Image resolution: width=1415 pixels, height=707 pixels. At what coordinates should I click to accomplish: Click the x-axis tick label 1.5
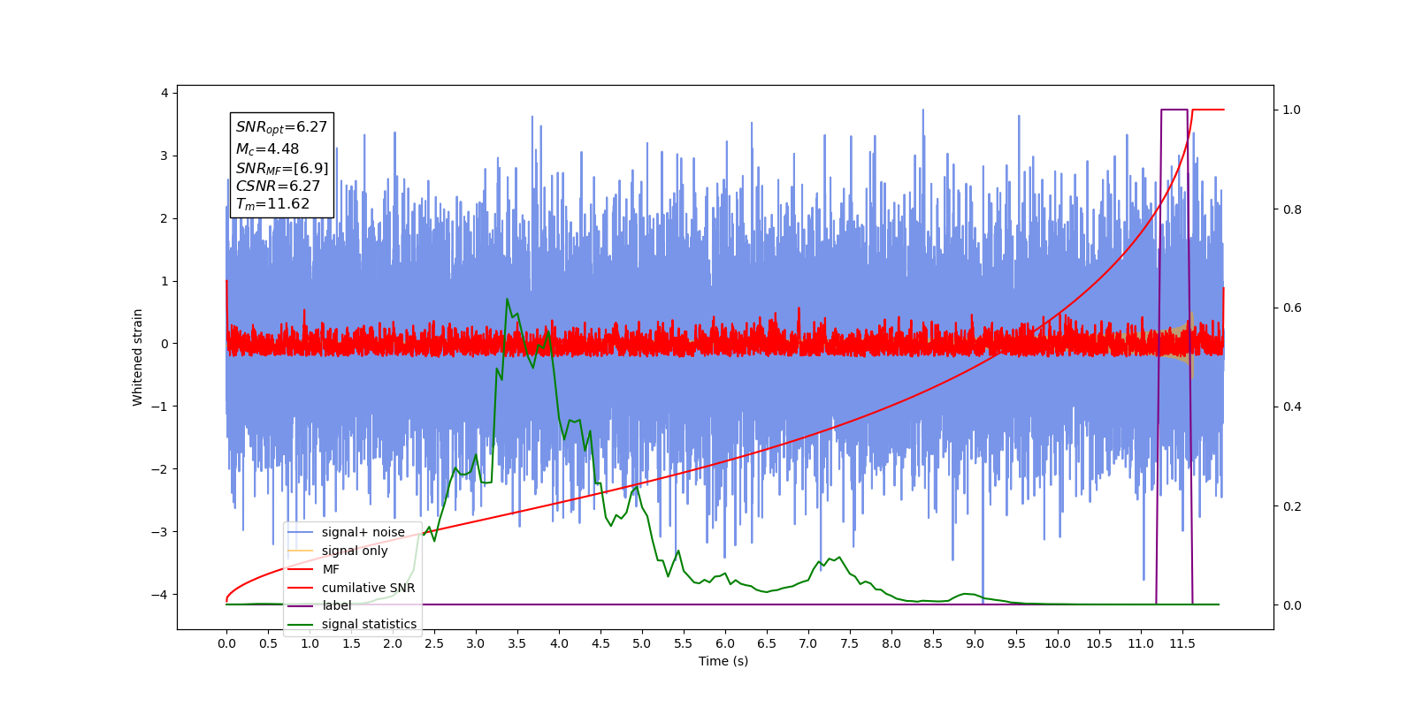click(x=351, y=643)
